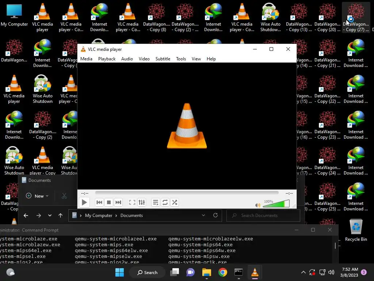Open Chat app from taskbar
Viewport: 374px width, 281px height.
point(190,272)
